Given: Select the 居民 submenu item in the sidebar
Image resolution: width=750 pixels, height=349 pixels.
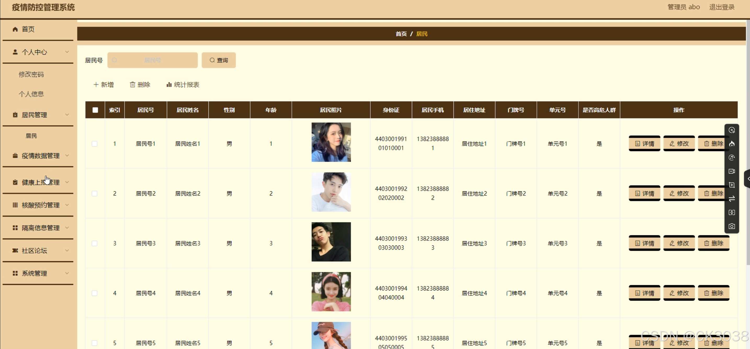Looking at the screenshot, I should point(31,136).
